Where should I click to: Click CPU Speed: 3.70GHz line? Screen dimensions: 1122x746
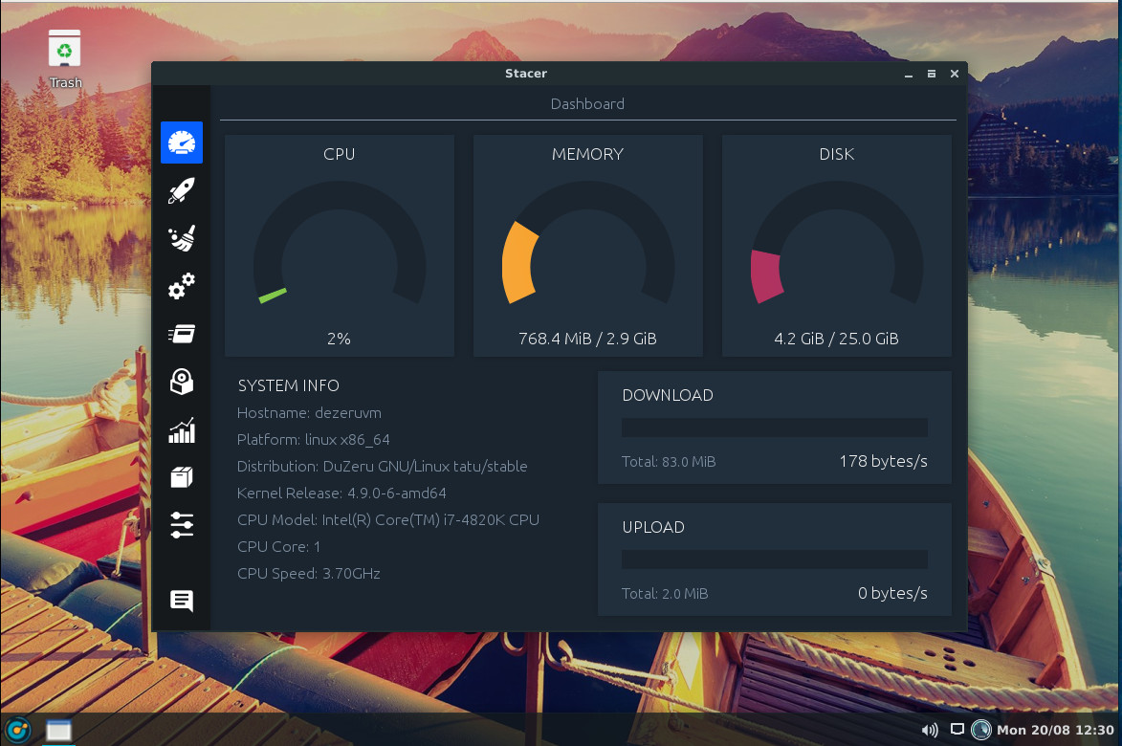(x=308, y=574)
